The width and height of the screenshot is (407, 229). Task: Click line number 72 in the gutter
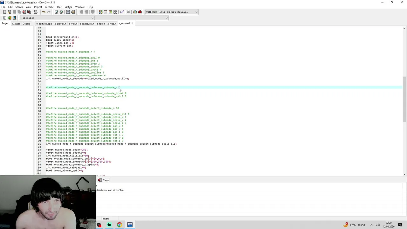[x=39, y=87]
